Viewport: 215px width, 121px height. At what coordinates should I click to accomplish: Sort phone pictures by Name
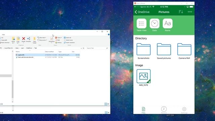point(168,25)
